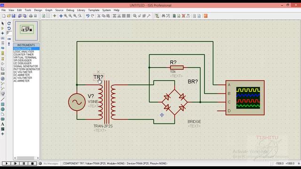Toggle the grid display icon
301x169 pixels.
tap(48, 16)
